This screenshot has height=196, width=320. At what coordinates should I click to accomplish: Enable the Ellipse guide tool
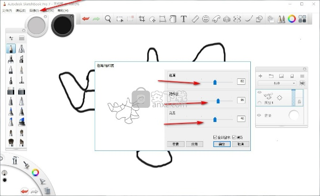click(206, 19)
